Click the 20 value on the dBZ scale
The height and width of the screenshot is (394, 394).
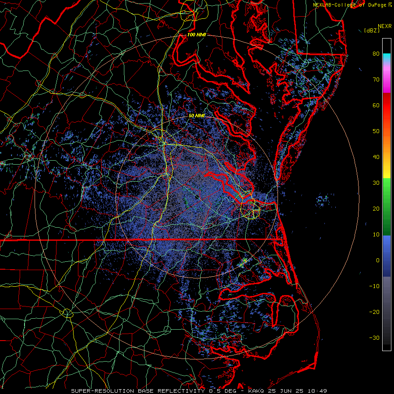[x=376, y=209]
